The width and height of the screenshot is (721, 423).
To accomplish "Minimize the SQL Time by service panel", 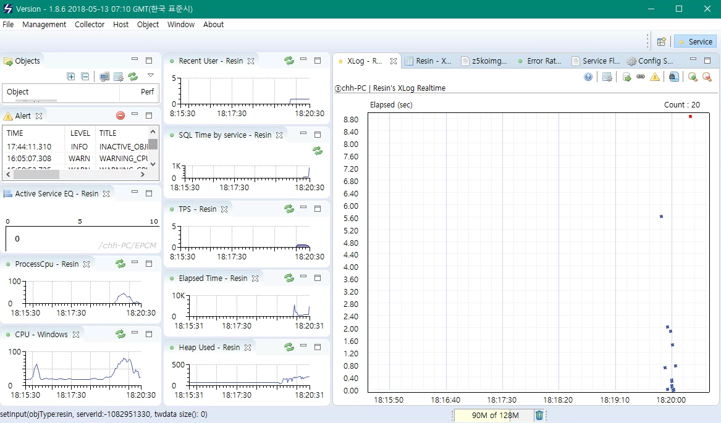I will point(303,133).
